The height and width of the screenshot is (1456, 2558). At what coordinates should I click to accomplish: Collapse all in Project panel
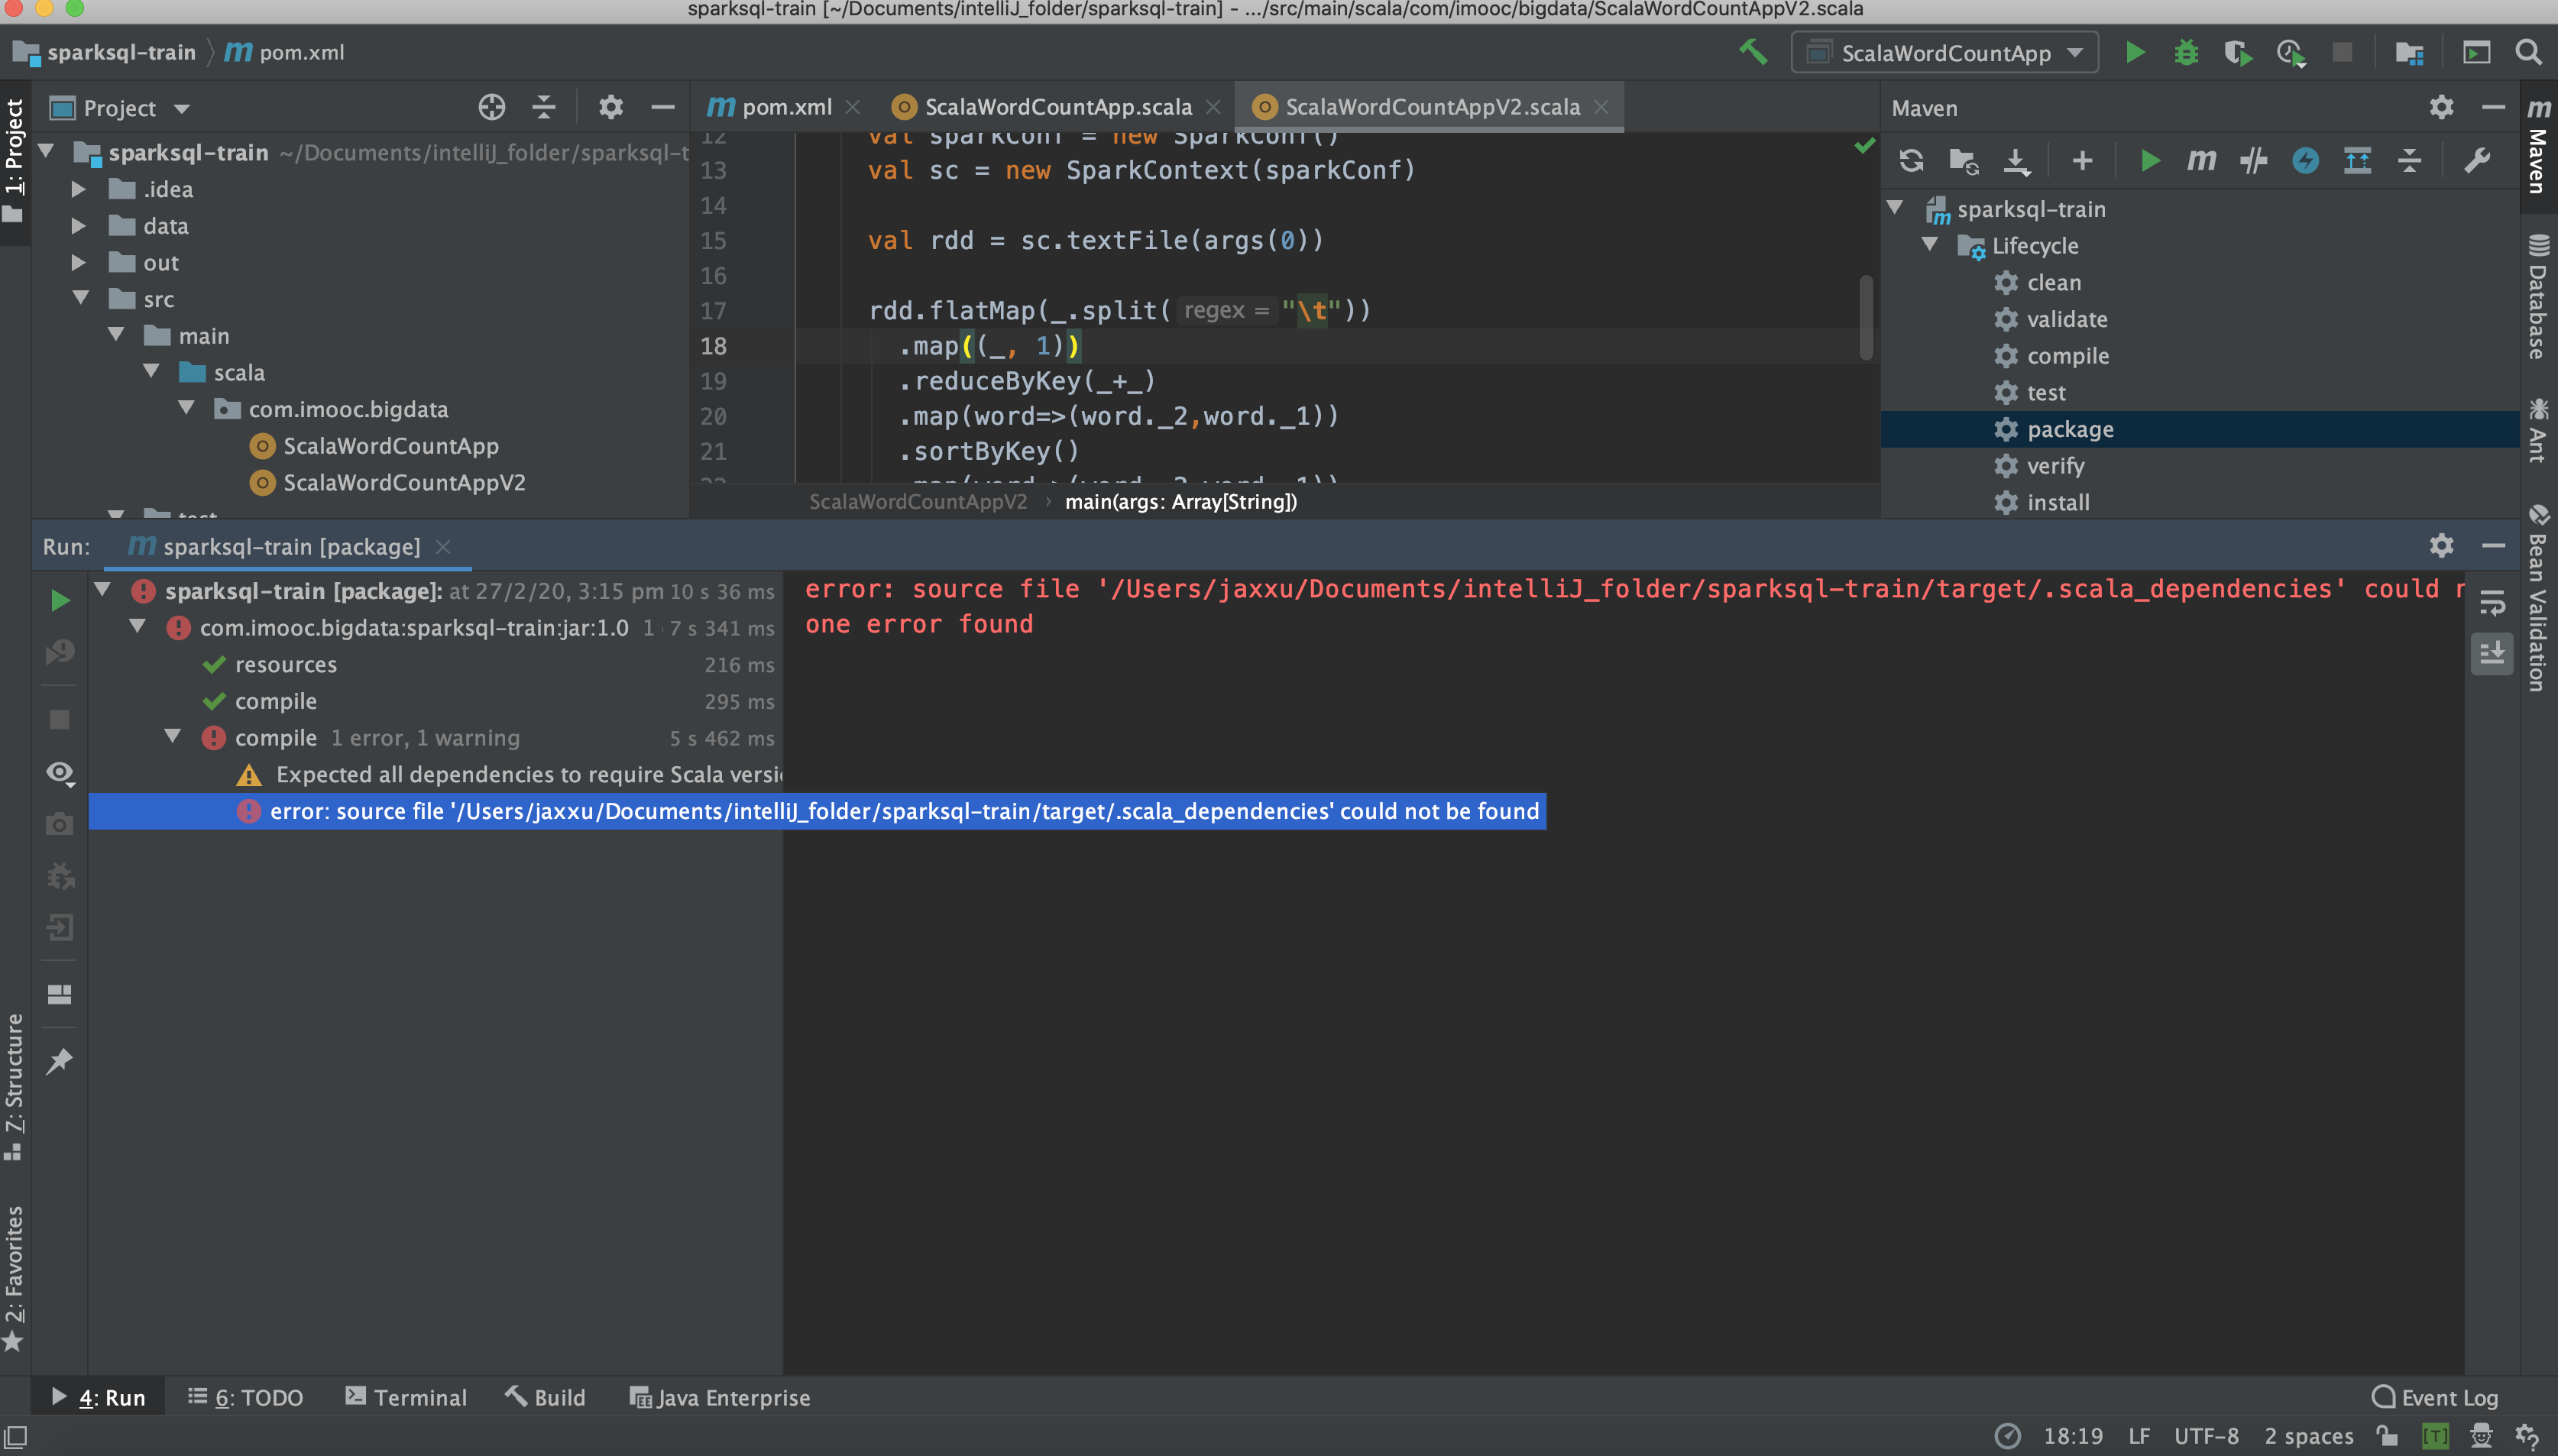pos(544,107)
